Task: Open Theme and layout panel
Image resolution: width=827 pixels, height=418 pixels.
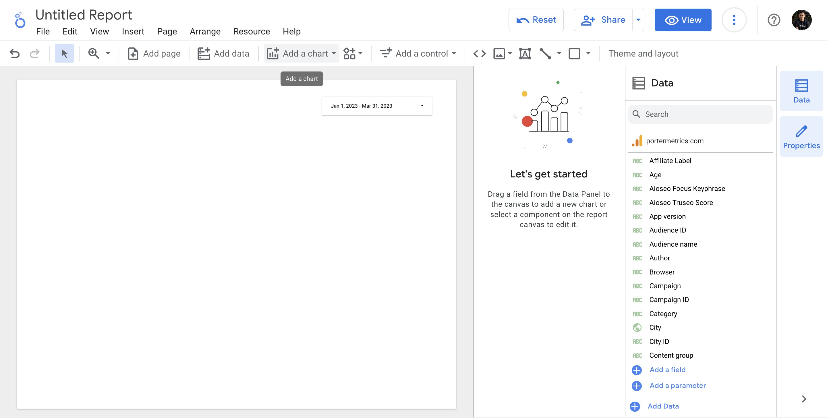Action: pyautogui.click(x=643, y=53)
